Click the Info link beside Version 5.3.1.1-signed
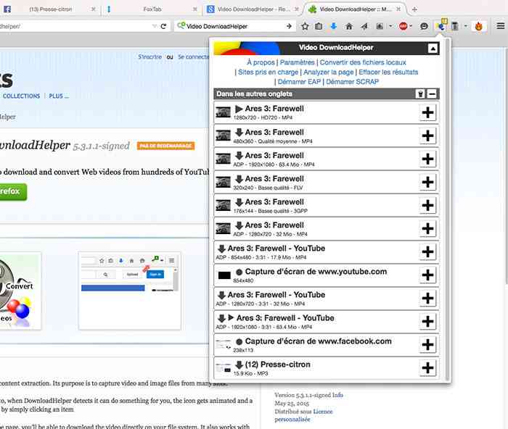The height and width of the screenshot is (429, 508). pyautogui.click(x=337, y=395)
